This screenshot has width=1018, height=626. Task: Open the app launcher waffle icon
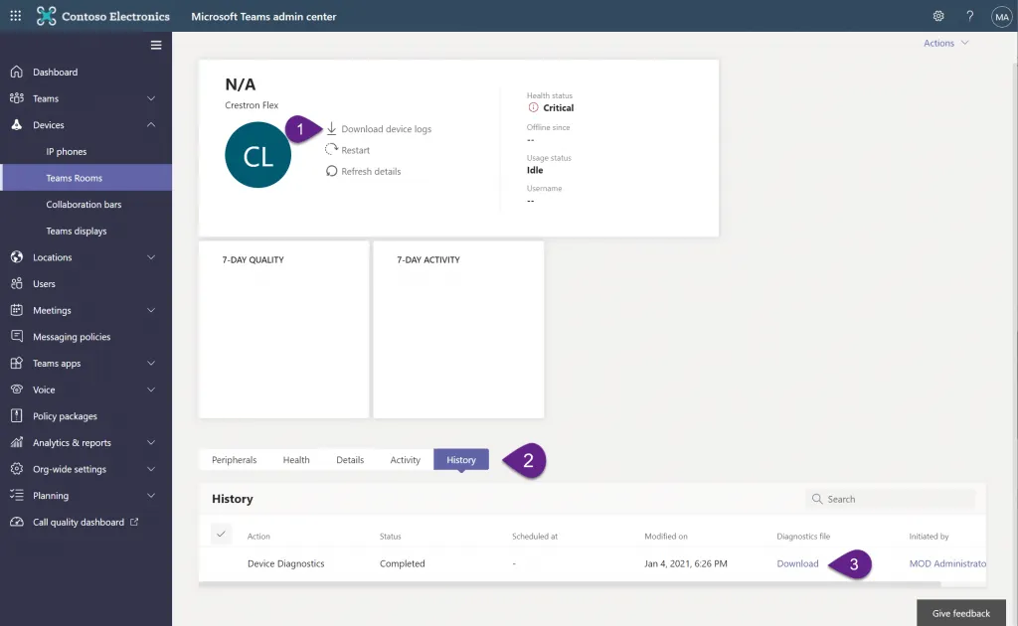tap(15, 16)
